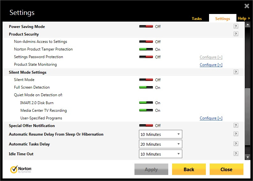
Task: Open Automatic Tasks Delay dropdown
Action: (x=160, y=144)
